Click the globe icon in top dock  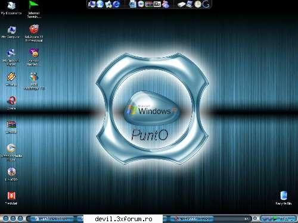pyautogui.click(x=100, y=4)
